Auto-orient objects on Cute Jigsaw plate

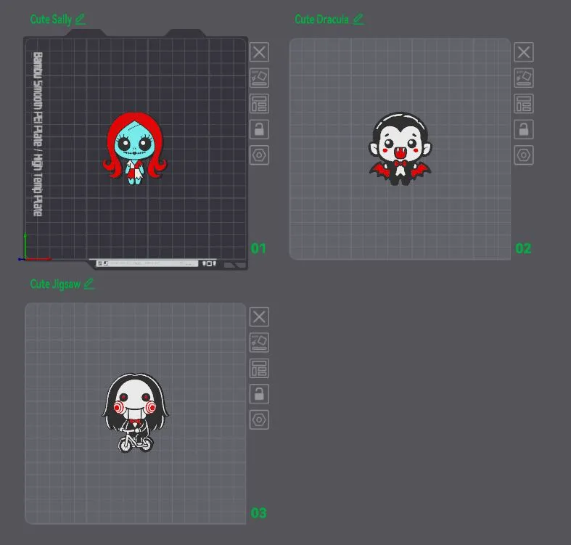[x=259, y=342]
